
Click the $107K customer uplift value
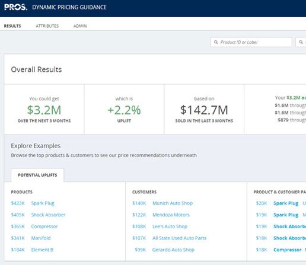tap(139, 238)
